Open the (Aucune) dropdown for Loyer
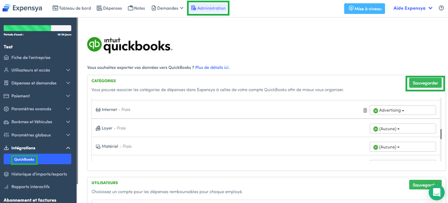 403,129
